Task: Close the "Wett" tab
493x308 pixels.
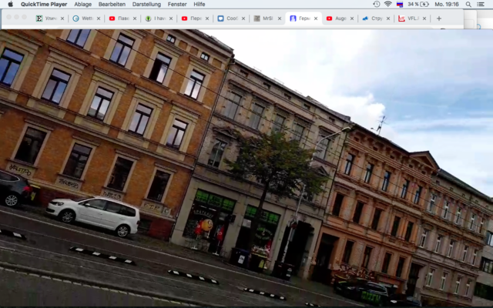Action: 99,18
